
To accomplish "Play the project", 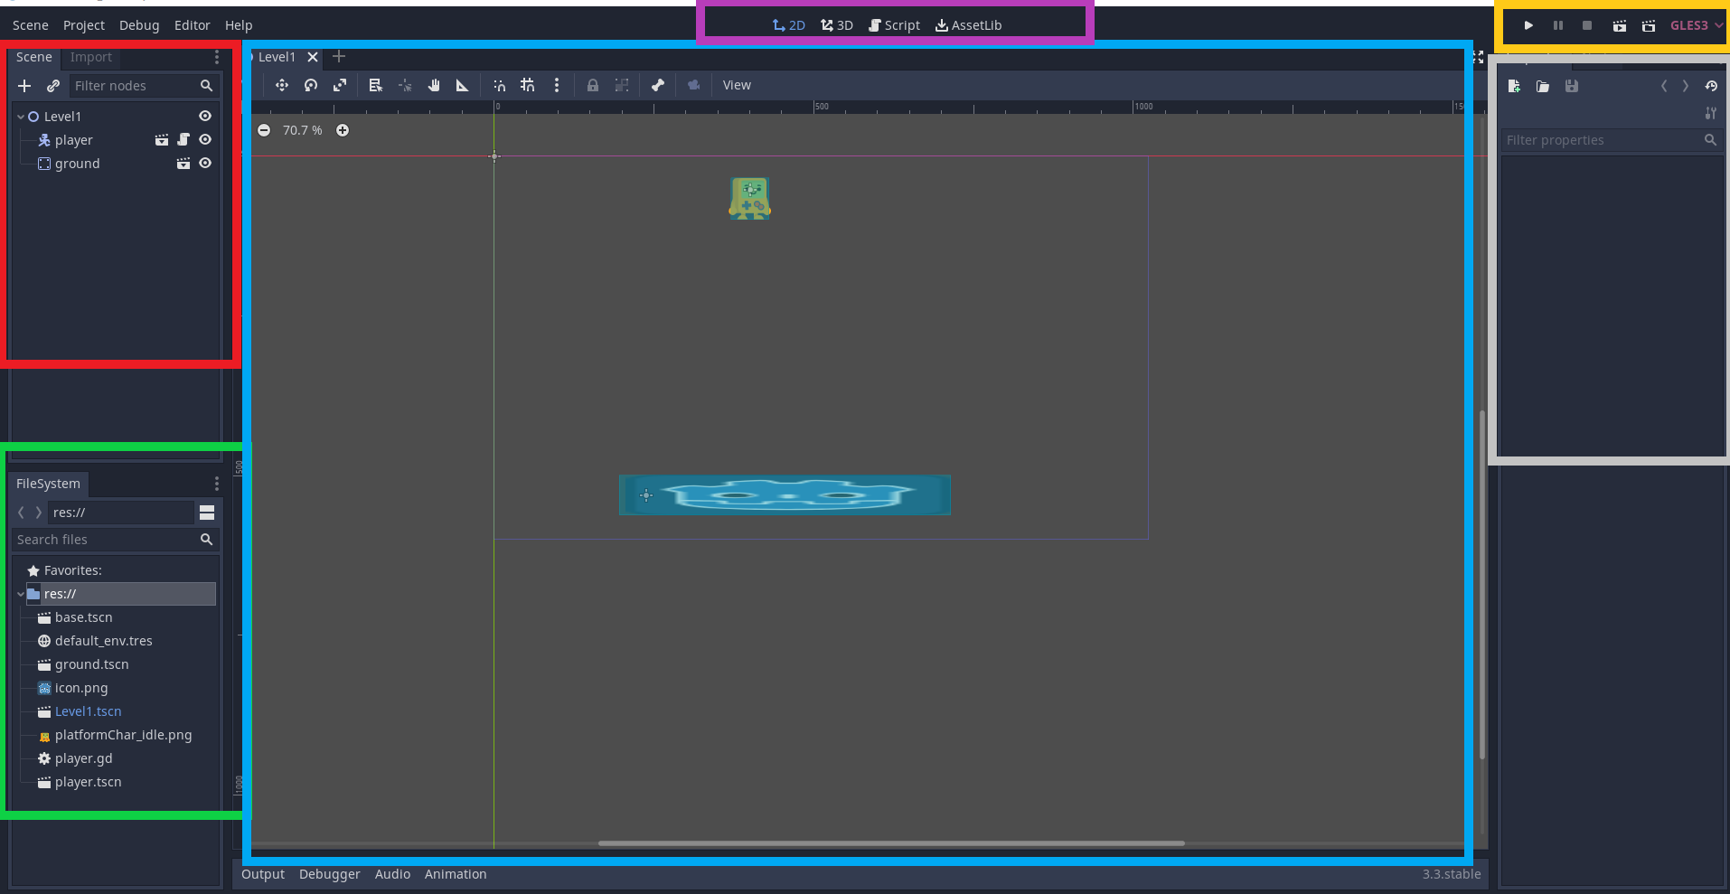I will 1528,25.
